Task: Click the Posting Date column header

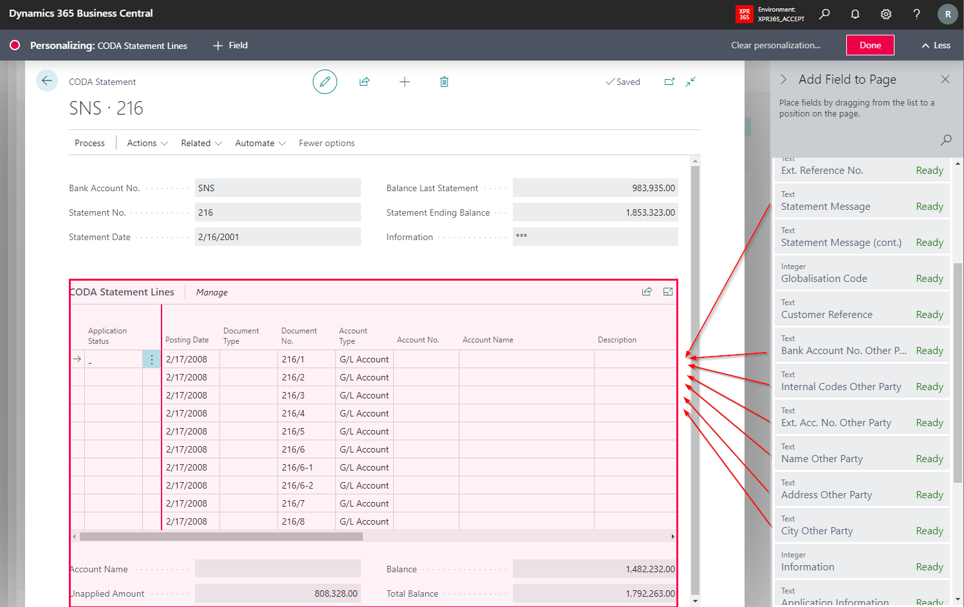Action: pyautogui.click(x=187, y=340)
